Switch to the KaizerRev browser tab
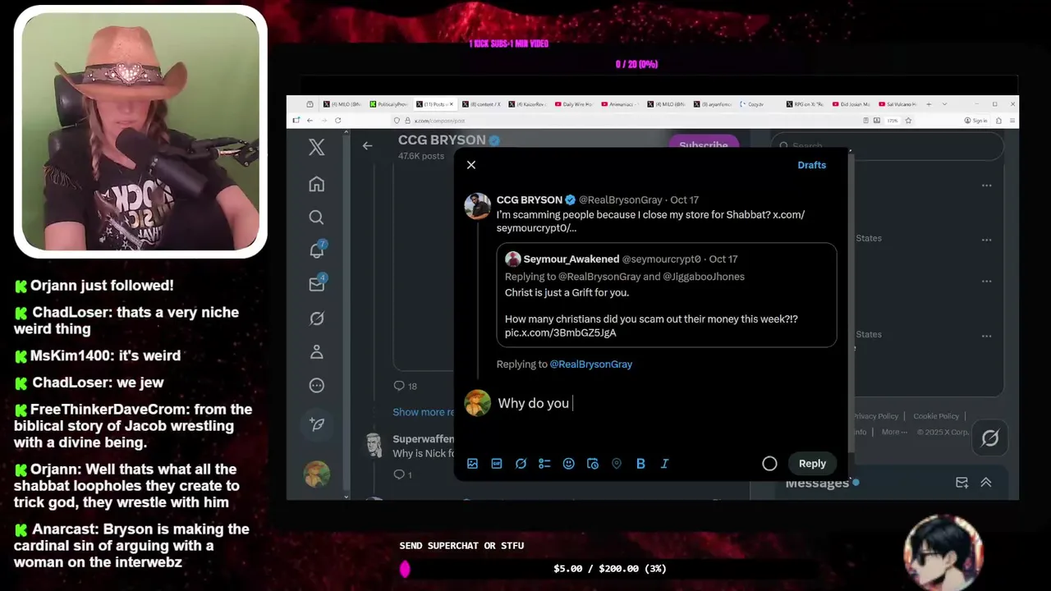The image size is (1051, 591). tap(528, 104)
